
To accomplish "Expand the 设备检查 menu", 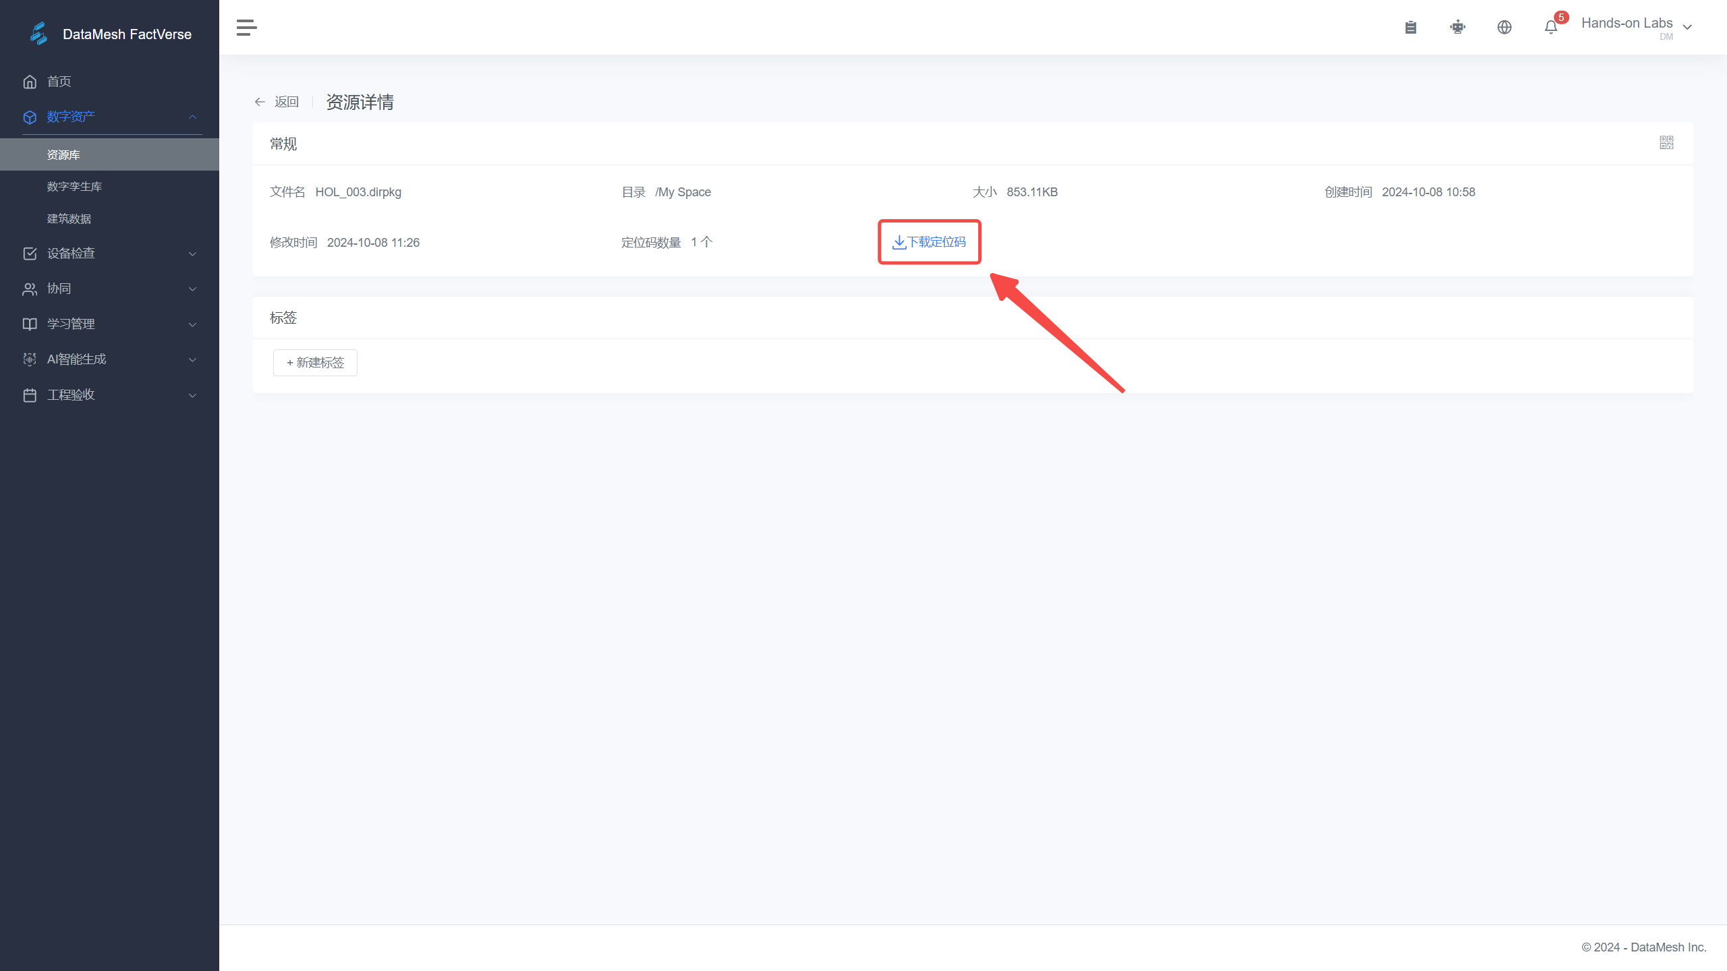I will tap(111, 254).
